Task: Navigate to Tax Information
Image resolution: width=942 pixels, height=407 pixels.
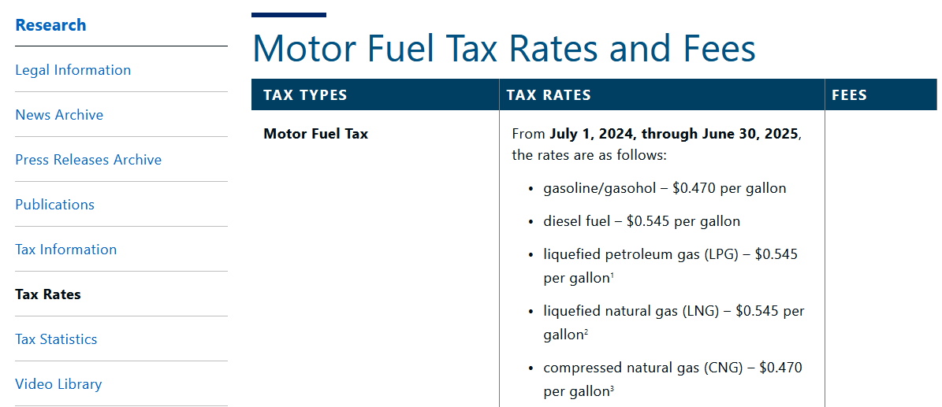Action: click(x=66, y=249)
